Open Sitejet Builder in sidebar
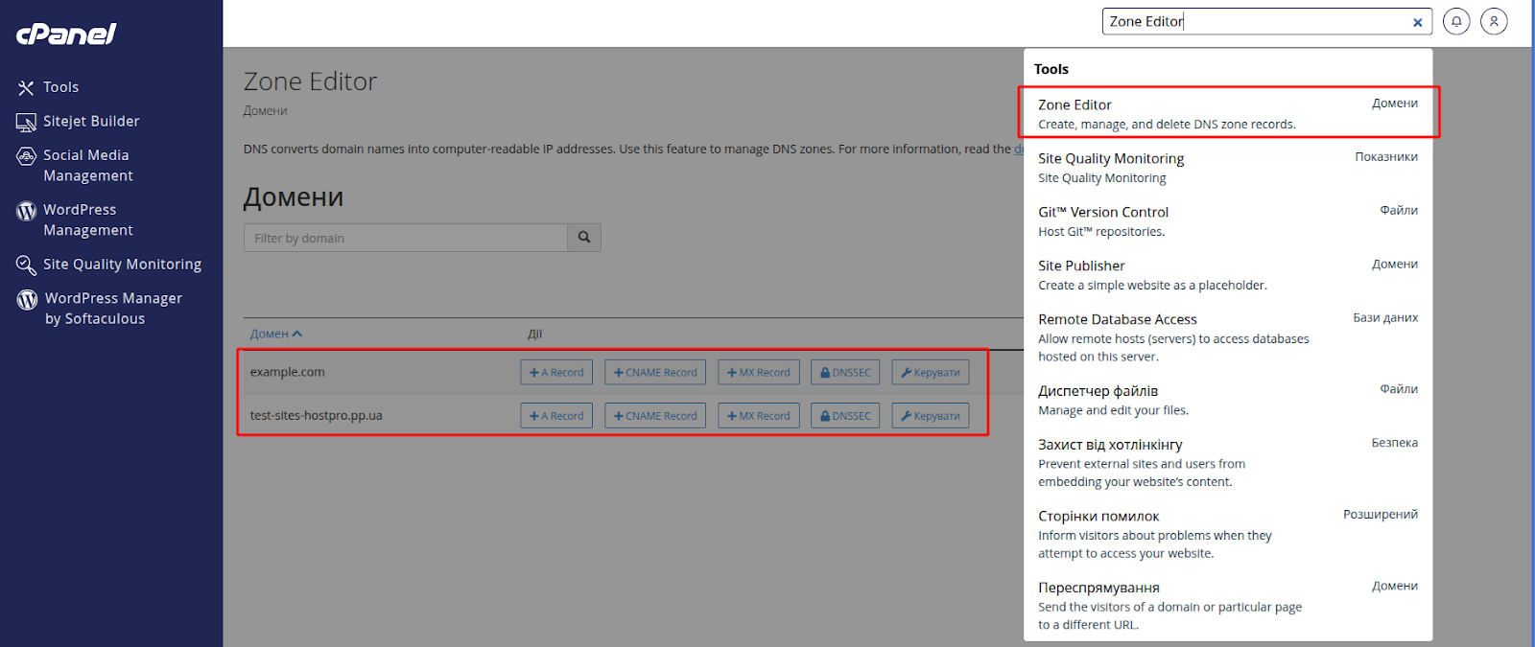 (91, 122)
